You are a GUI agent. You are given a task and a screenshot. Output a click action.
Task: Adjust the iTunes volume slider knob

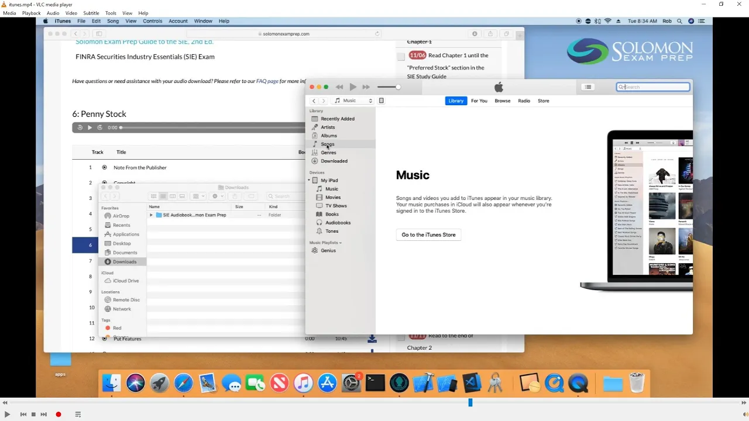(398, 87)
